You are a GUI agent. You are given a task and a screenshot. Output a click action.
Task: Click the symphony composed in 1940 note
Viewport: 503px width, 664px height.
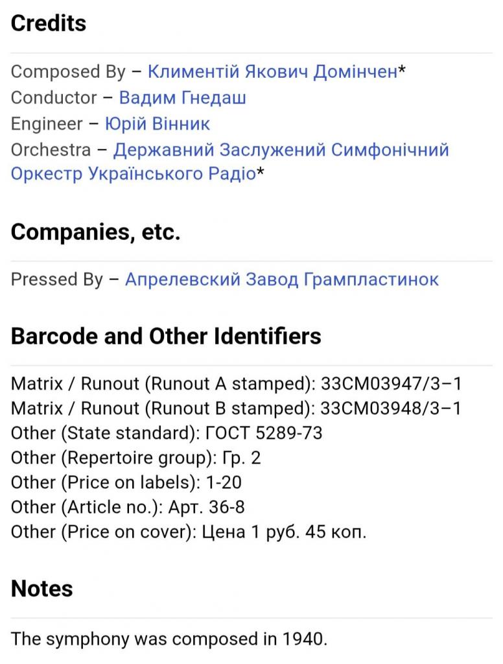pos(169,639)
